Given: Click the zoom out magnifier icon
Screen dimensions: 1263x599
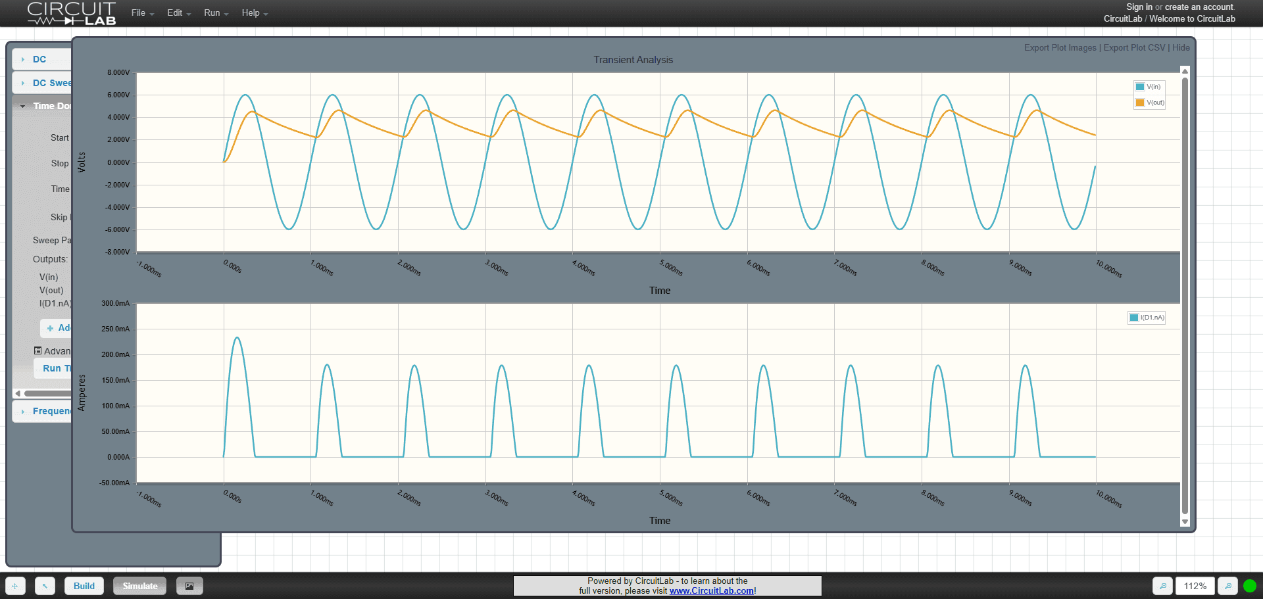Looking at the screenshot, I should tap(1162, 586).
